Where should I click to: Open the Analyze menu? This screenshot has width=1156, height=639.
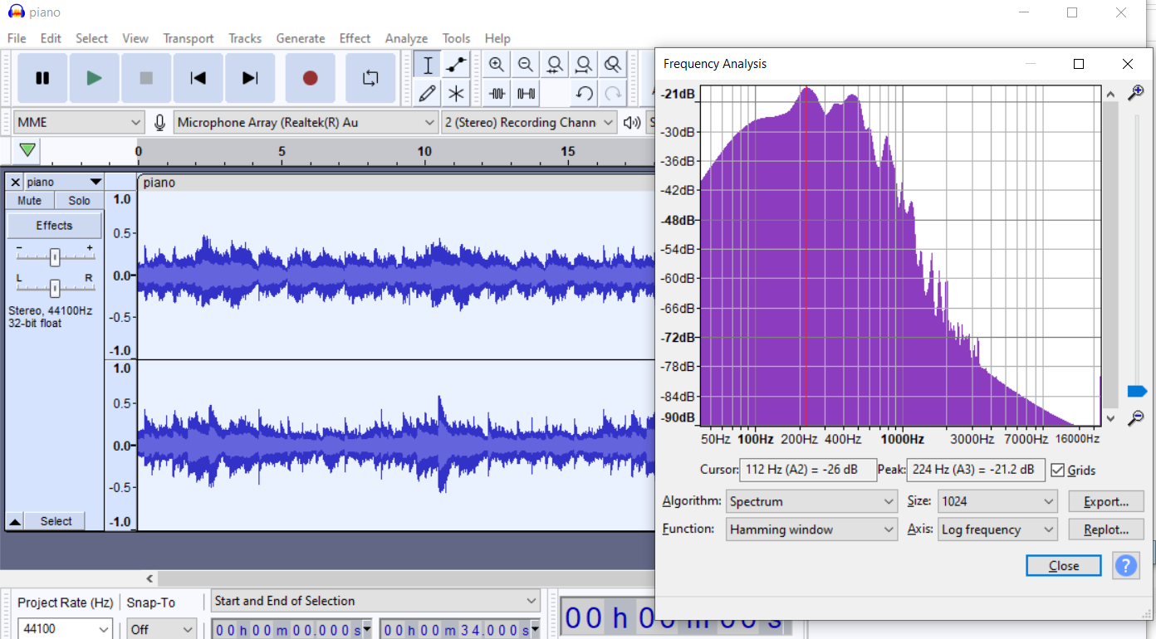click(x=406, y=38)
